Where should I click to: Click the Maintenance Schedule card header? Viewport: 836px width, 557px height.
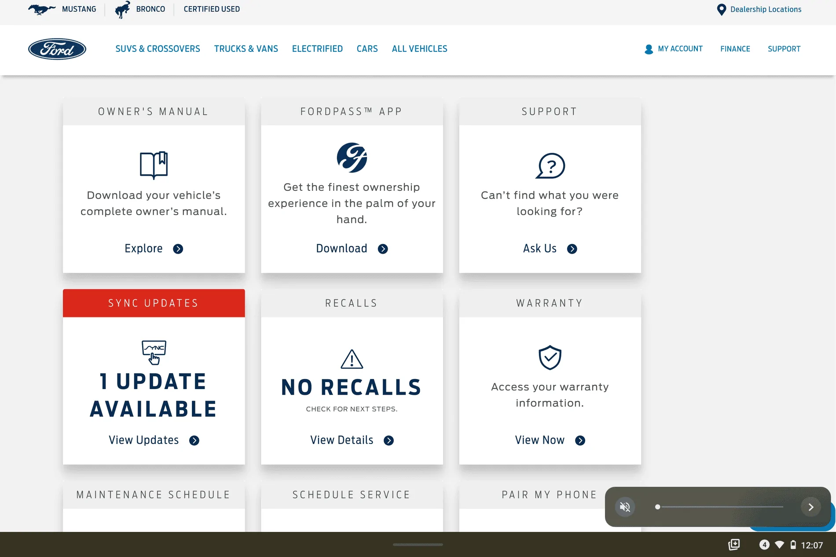click(154, 495)
